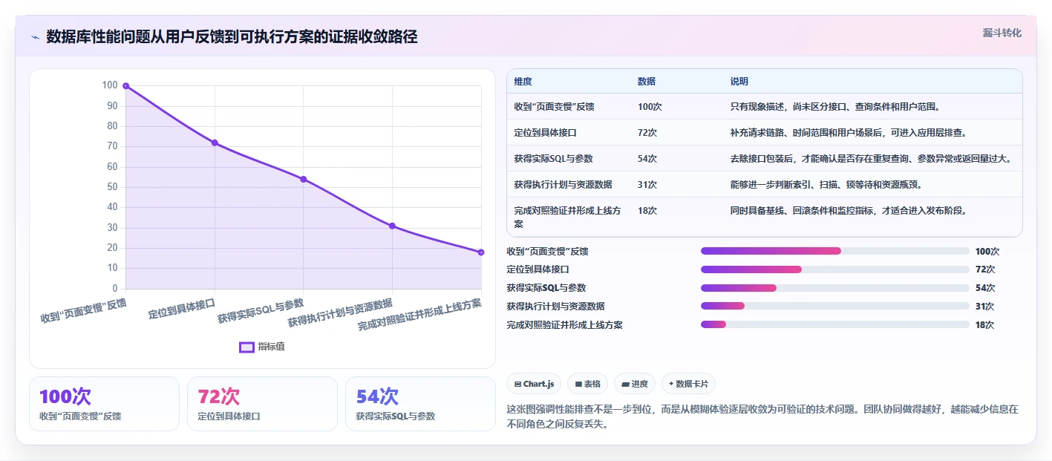Image resolution: width=1052 pixels, height=461 pixels.
Task: Click the chart point for 获得执行计划与资源数据 at 31
Action: tap(392, 226)
